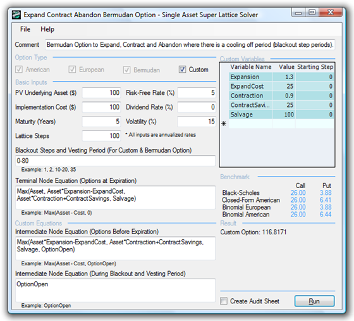The width and height of the screenshot is (354, 321).
Task: Click the Contraction value cell 0.9
Action: [284, 96]
